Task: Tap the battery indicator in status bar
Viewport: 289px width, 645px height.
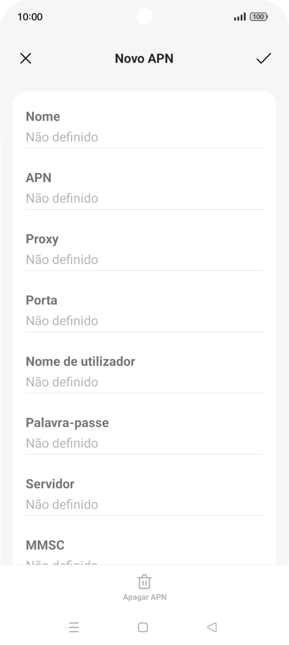Action: click(258, 17)
